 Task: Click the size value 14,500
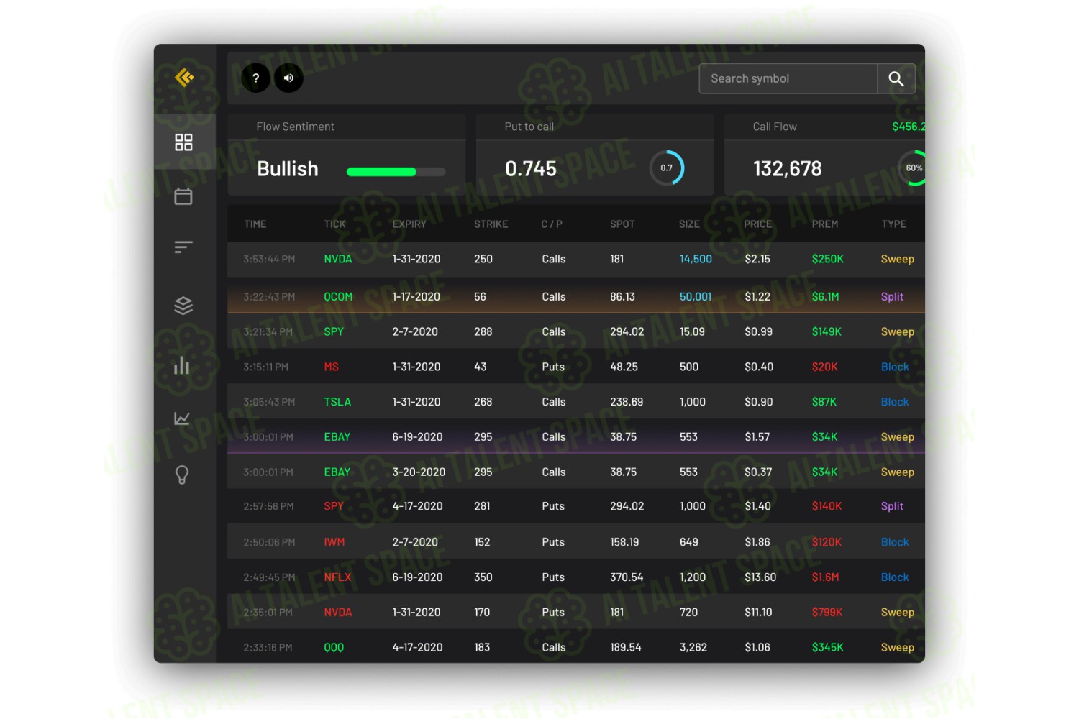click(x=696, y=259)
